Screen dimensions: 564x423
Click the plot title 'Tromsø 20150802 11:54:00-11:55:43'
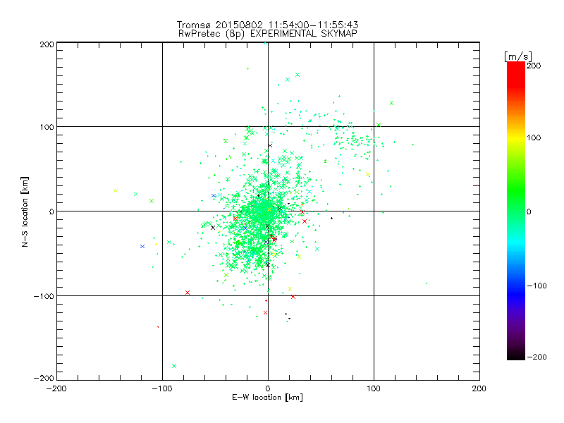coord(267,25)
